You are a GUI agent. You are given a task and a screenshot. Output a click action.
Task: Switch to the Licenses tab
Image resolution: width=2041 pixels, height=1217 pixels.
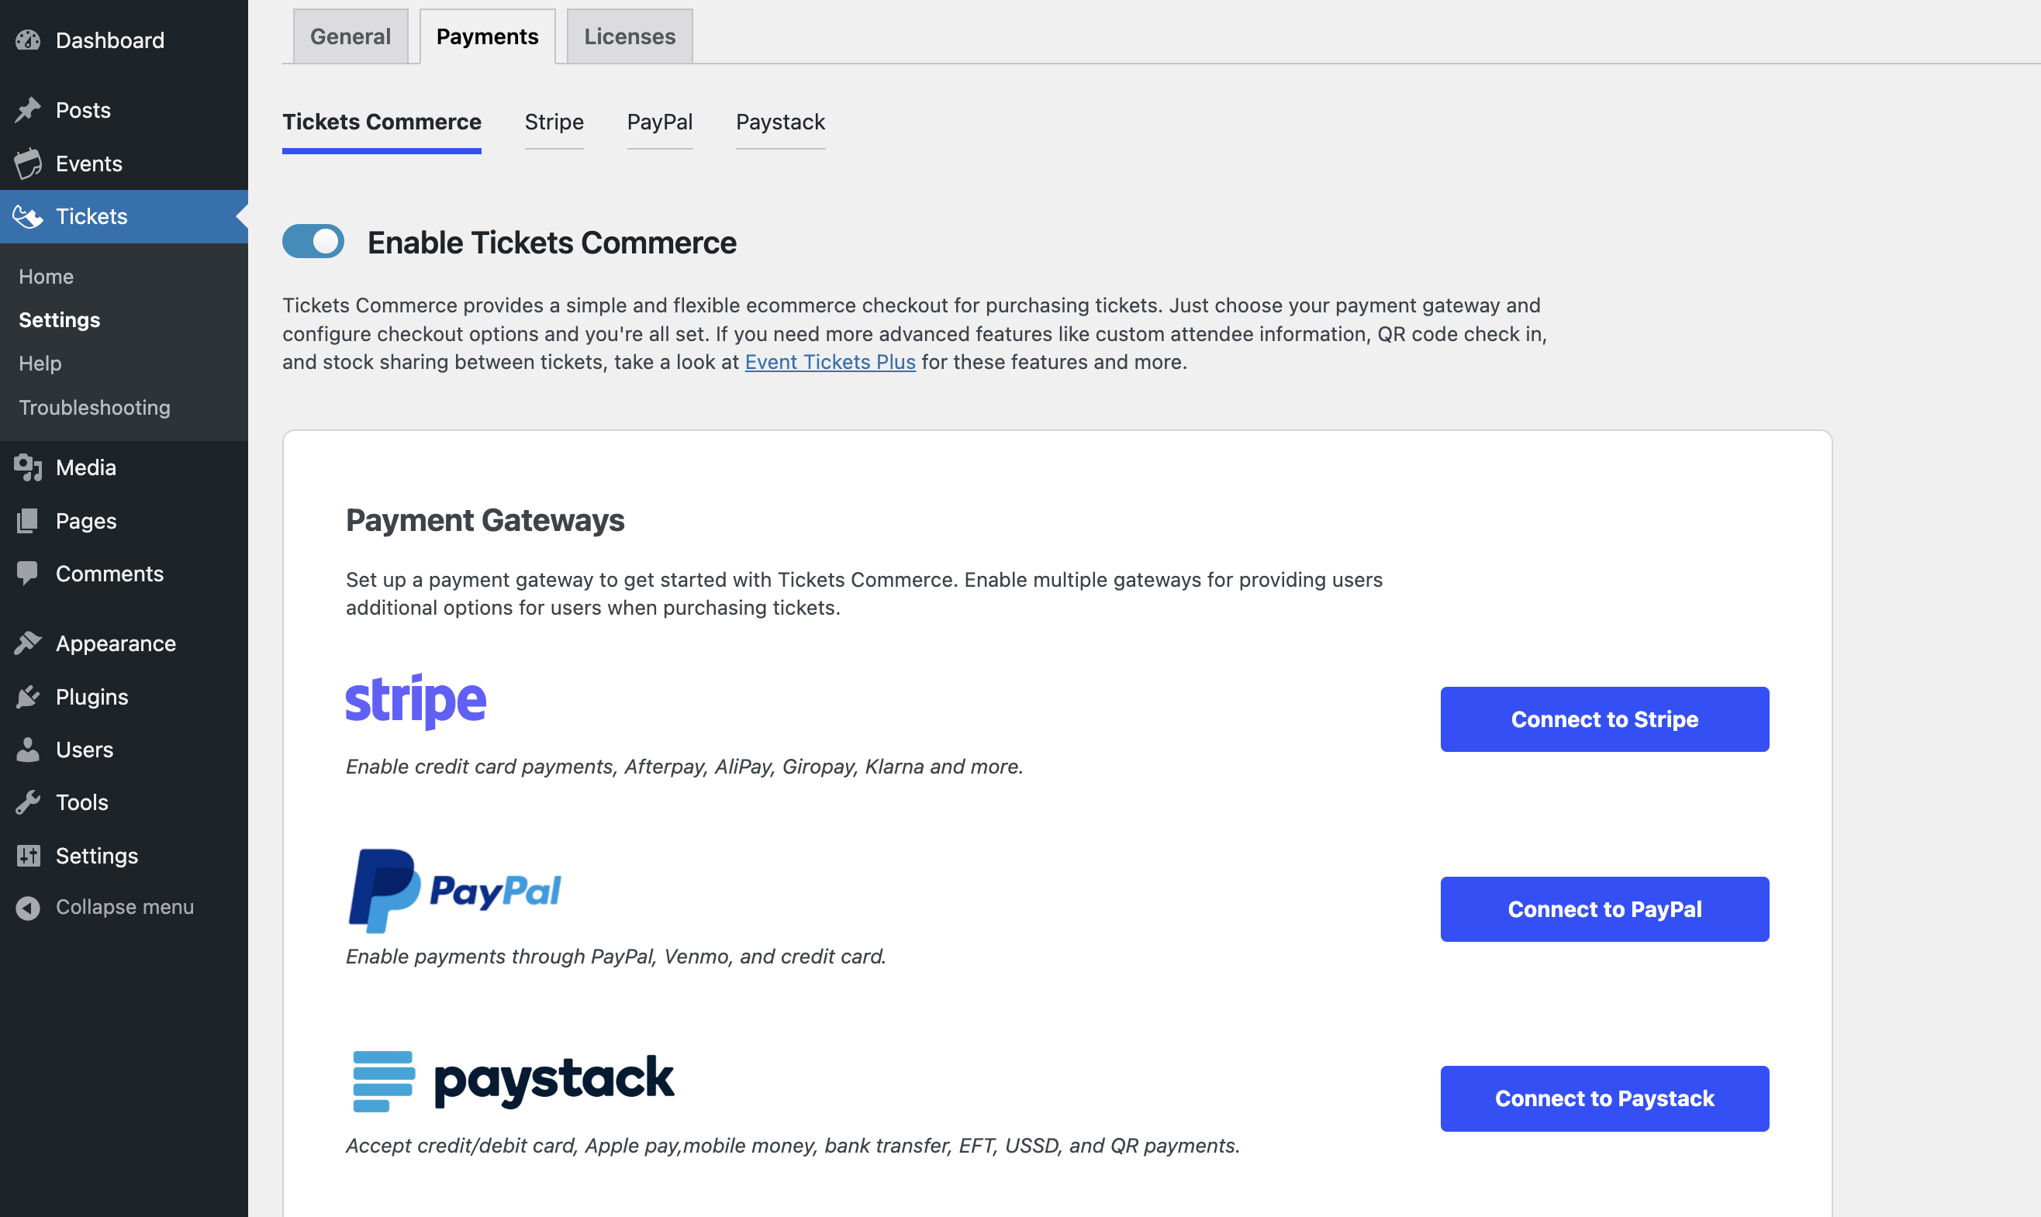pos(630,36)
